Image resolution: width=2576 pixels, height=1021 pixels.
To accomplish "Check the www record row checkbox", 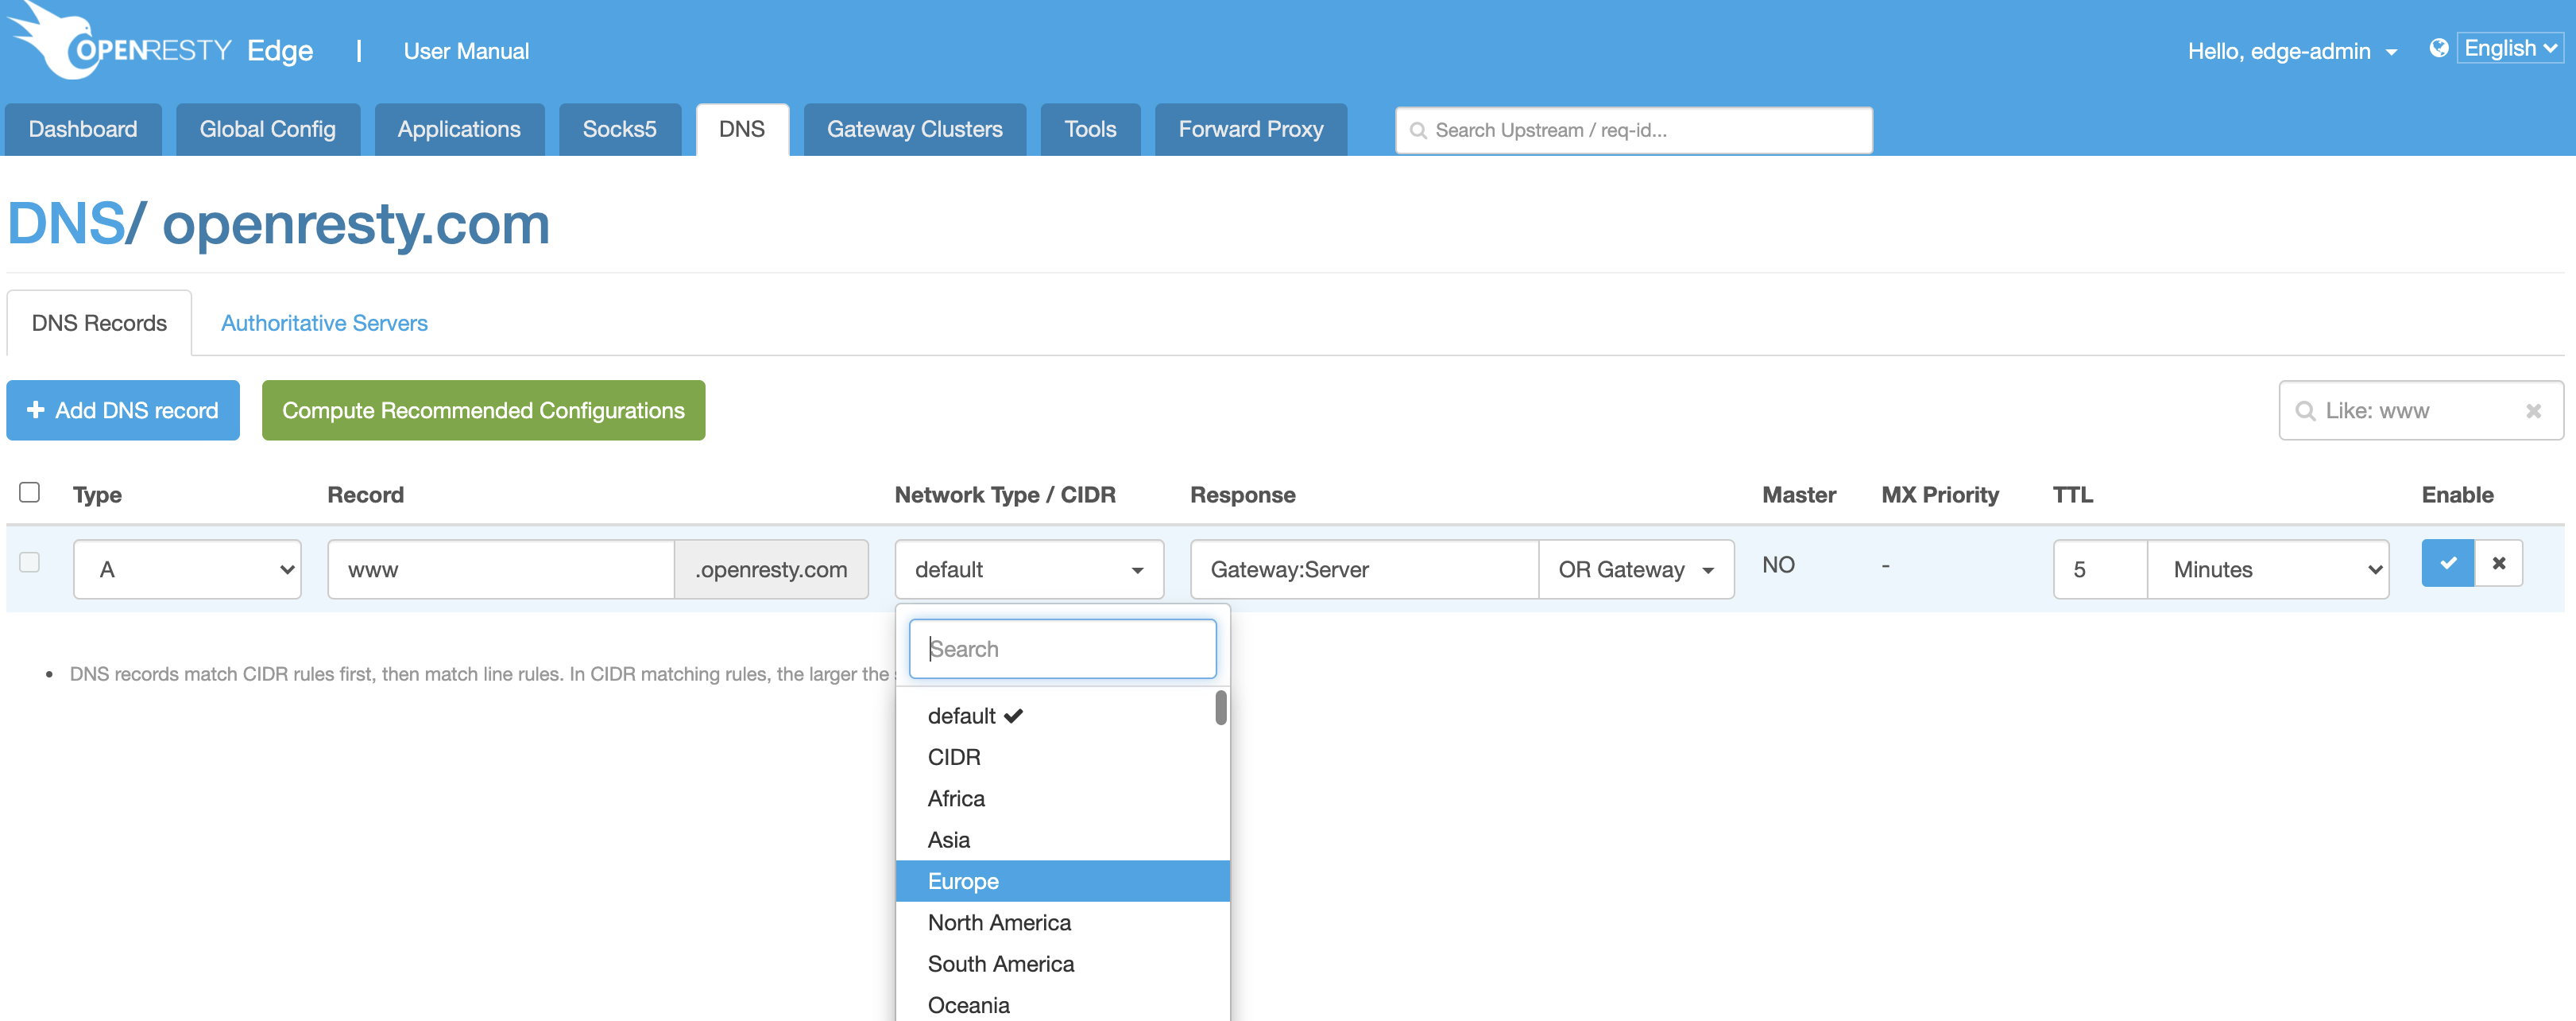I will pos(30,562).
